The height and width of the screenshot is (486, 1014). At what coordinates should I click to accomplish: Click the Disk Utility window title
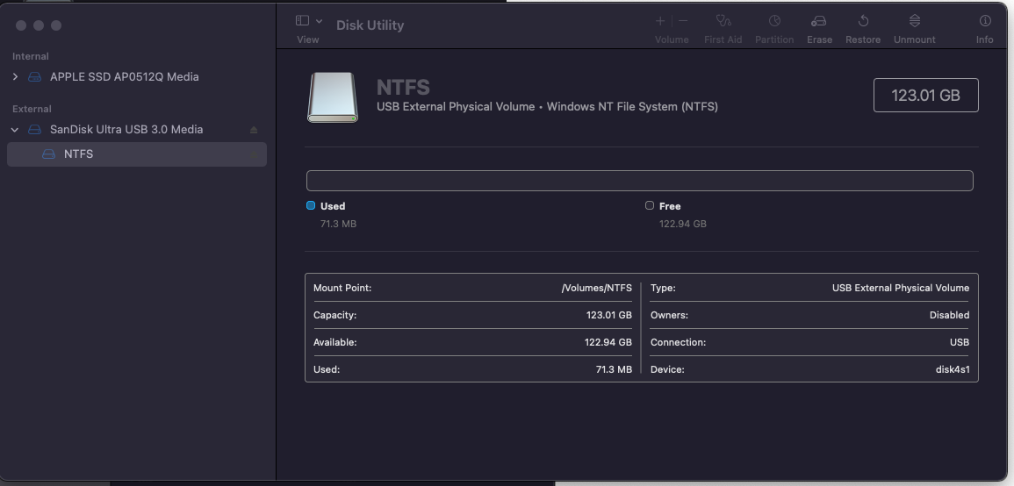(370, 25)
